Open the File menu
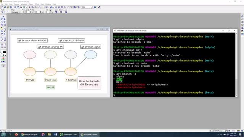This screenshot has width=244, height=137. pos(2,4)
